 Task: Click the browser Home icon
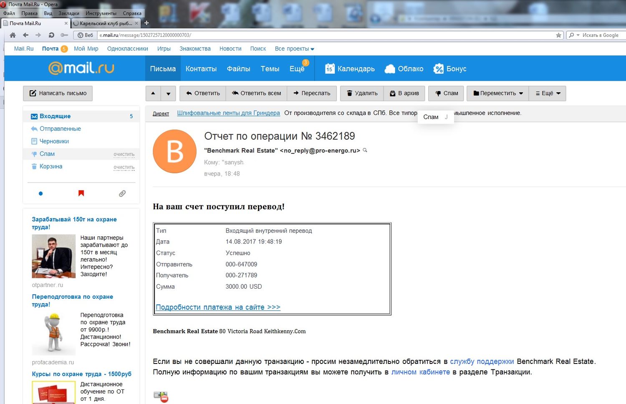pos(13,35)
